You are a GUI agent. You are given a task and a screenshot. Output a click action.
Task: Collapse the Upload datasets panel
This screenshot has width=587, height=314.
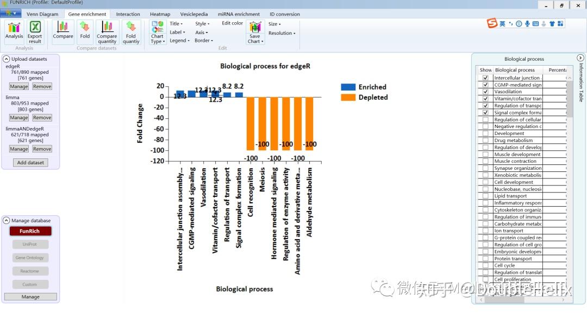point(5,59)
